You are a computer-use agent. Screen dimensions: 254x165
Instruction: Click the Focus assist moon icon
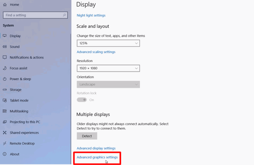coord(5,68)
